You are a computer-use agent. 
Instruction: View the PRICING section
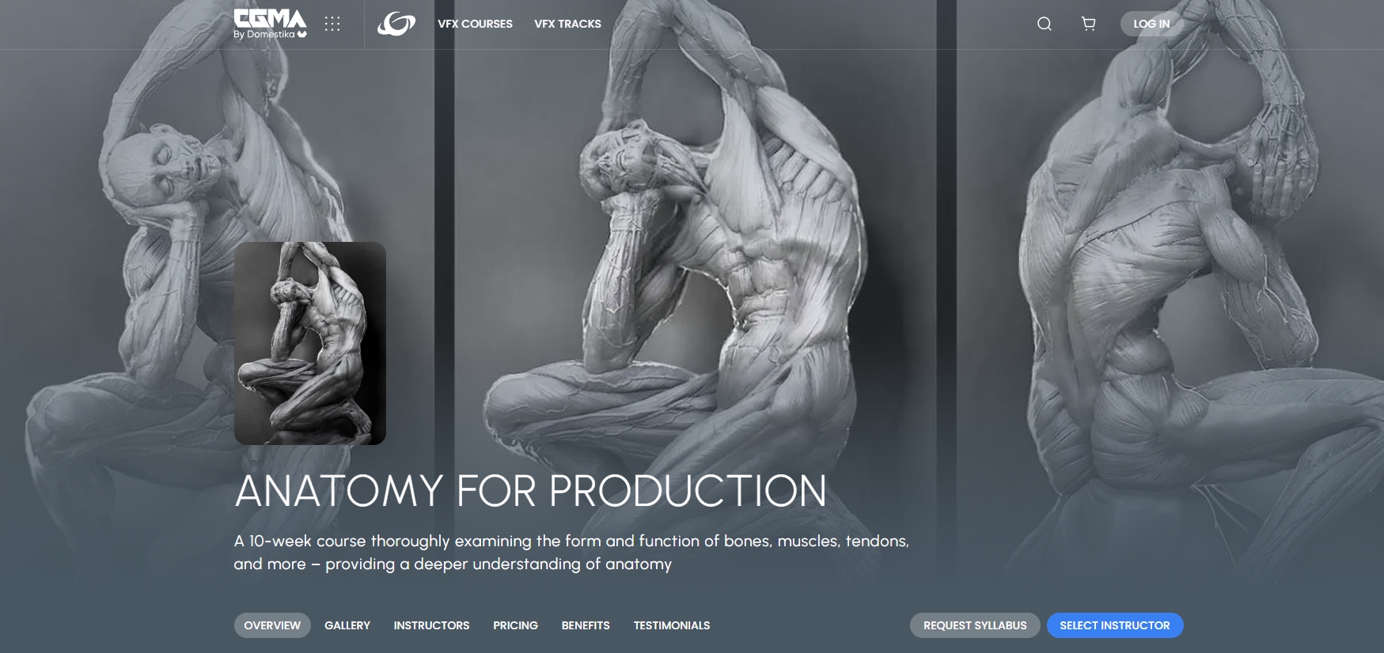click(x=515, y=625)
